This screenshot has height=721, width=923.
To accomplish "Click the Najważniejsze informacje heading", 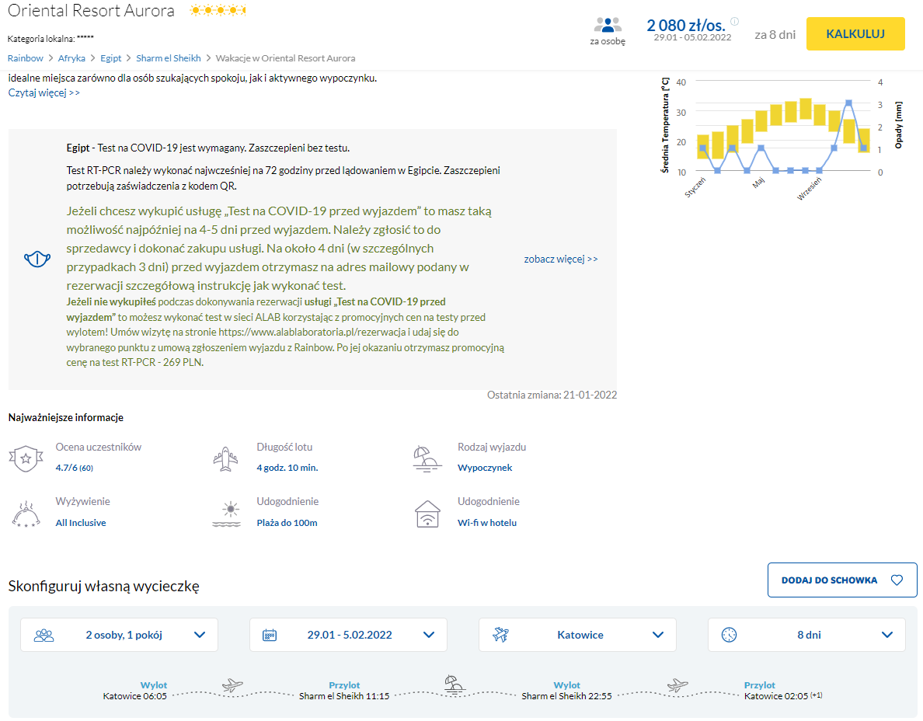I will coord(66,417).
